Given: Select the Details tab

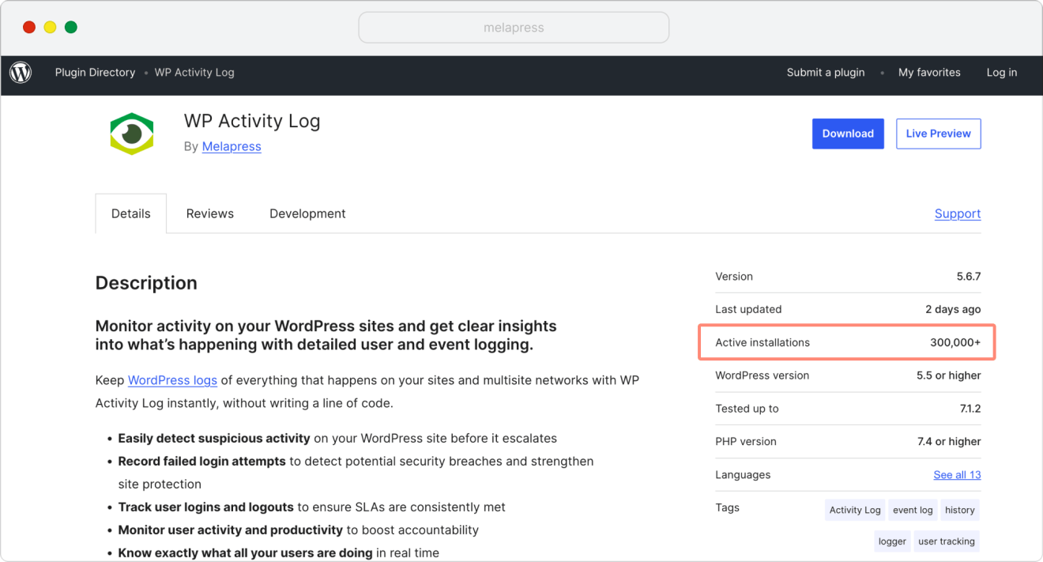Looking at the screenshot, I should 131,213.
